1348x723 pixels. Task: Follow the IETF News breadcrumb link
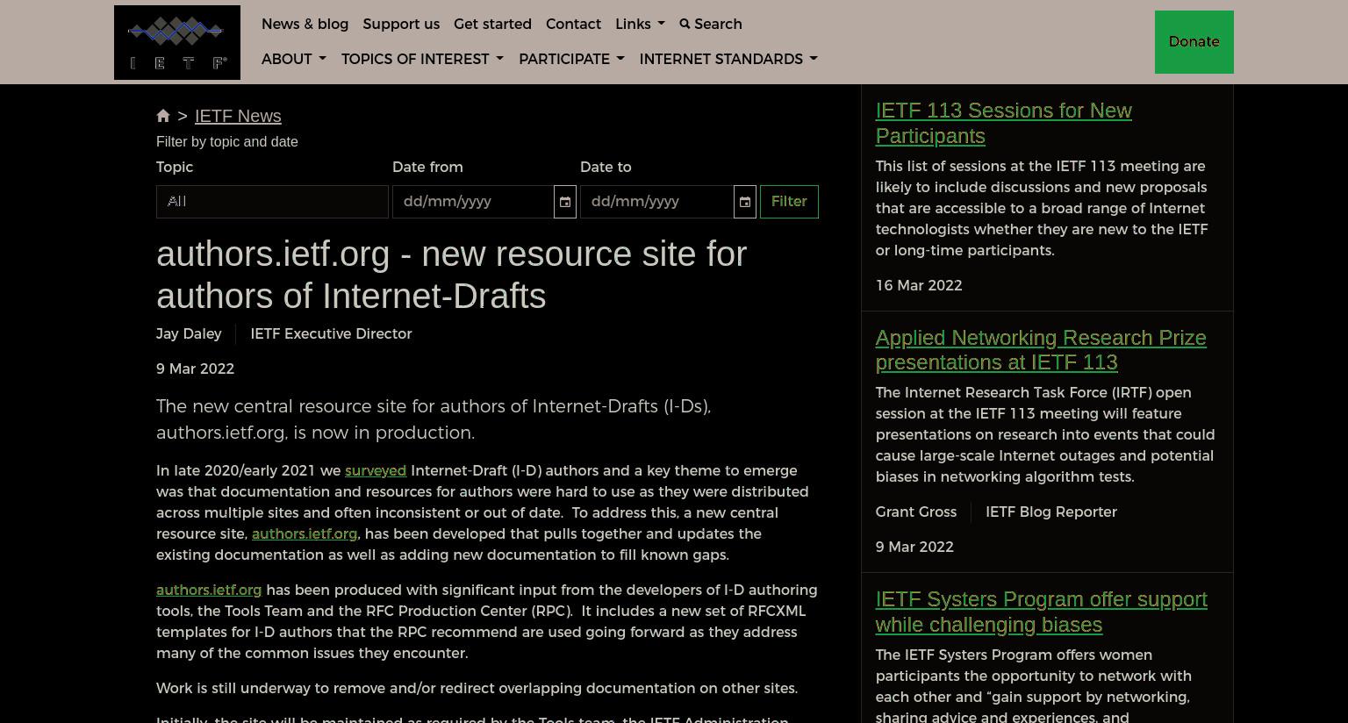coord(238,116)
